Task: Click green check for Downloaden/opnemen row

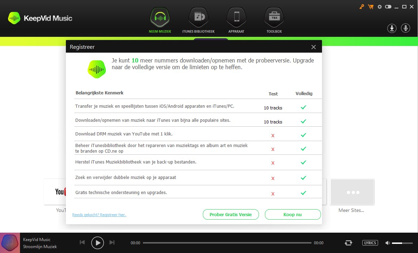Action: [x=303, y=121]
